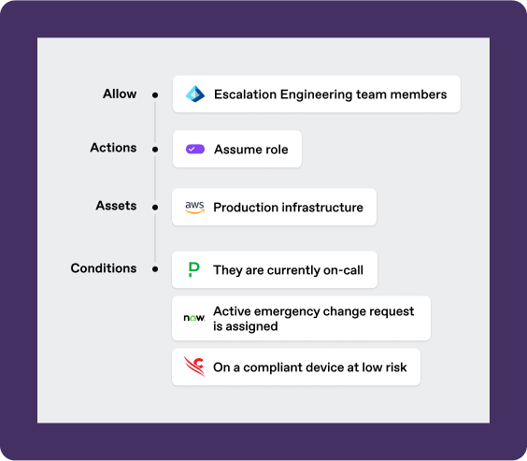Select the Assume role action card

[x=237, y=149]
